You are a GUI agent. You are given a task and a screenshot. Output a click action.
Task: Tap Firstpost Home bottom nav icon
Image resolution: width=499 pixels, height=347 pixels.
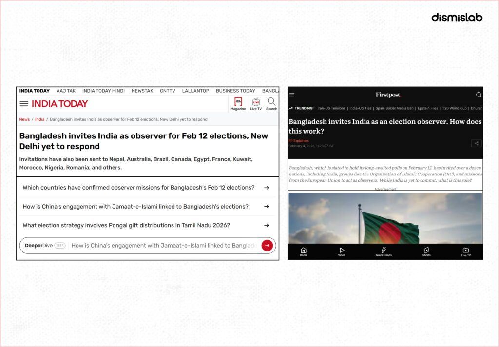(x=304, y=252)
